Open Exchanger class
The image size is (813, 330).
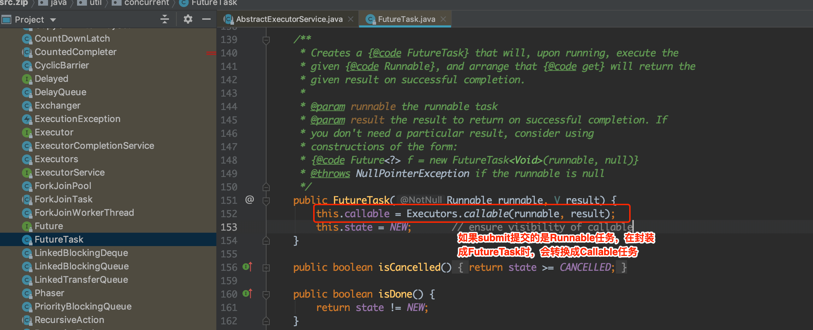pyautogui.click(x=57, y=105)
